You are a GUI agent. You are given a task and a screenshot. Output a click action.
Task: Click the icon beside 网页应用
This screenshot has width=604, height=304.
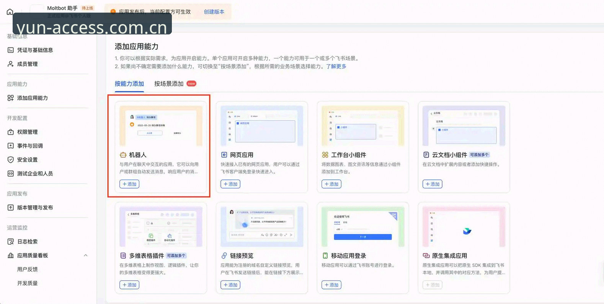click(224, 155)
